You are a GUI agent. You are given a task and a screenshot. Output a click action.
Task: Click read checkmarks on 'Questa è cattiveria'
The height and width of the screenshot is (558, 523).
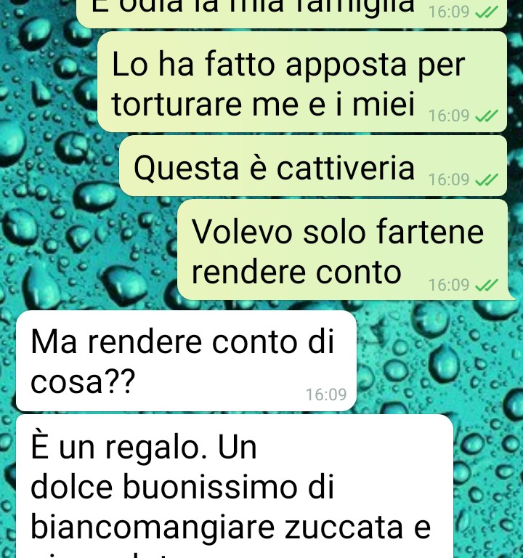click(x=487, y=179)
